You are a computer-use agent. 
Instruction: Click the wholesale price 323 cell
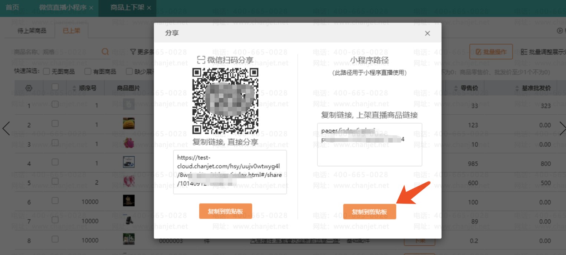pos(546,106)
